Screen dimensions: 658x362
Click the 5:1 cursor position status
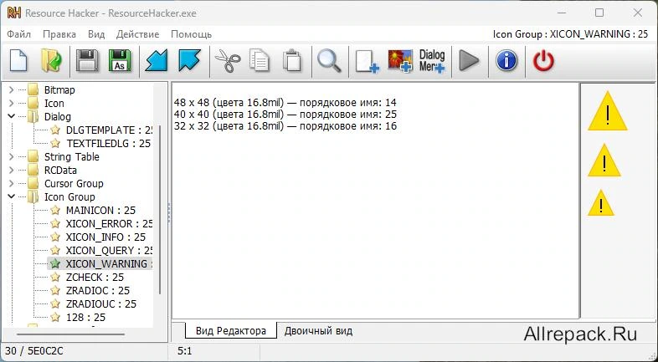tap(185, 350)
